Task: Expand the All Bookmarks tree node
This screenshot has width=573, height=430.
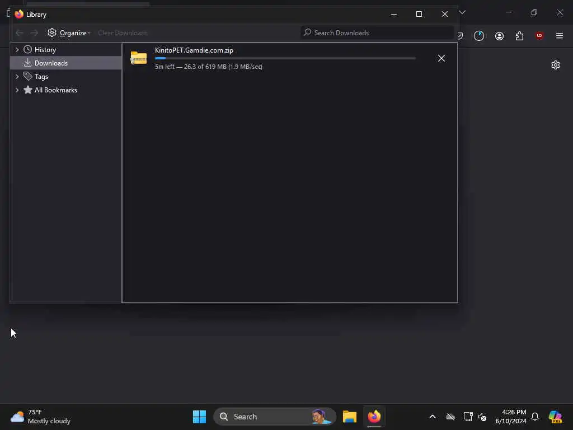Action: pos(17,90)
